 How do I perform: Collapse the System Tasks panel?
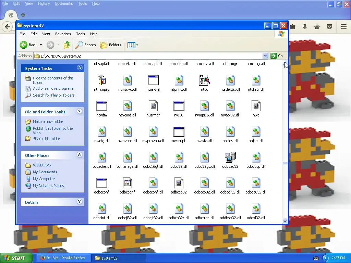80,67
